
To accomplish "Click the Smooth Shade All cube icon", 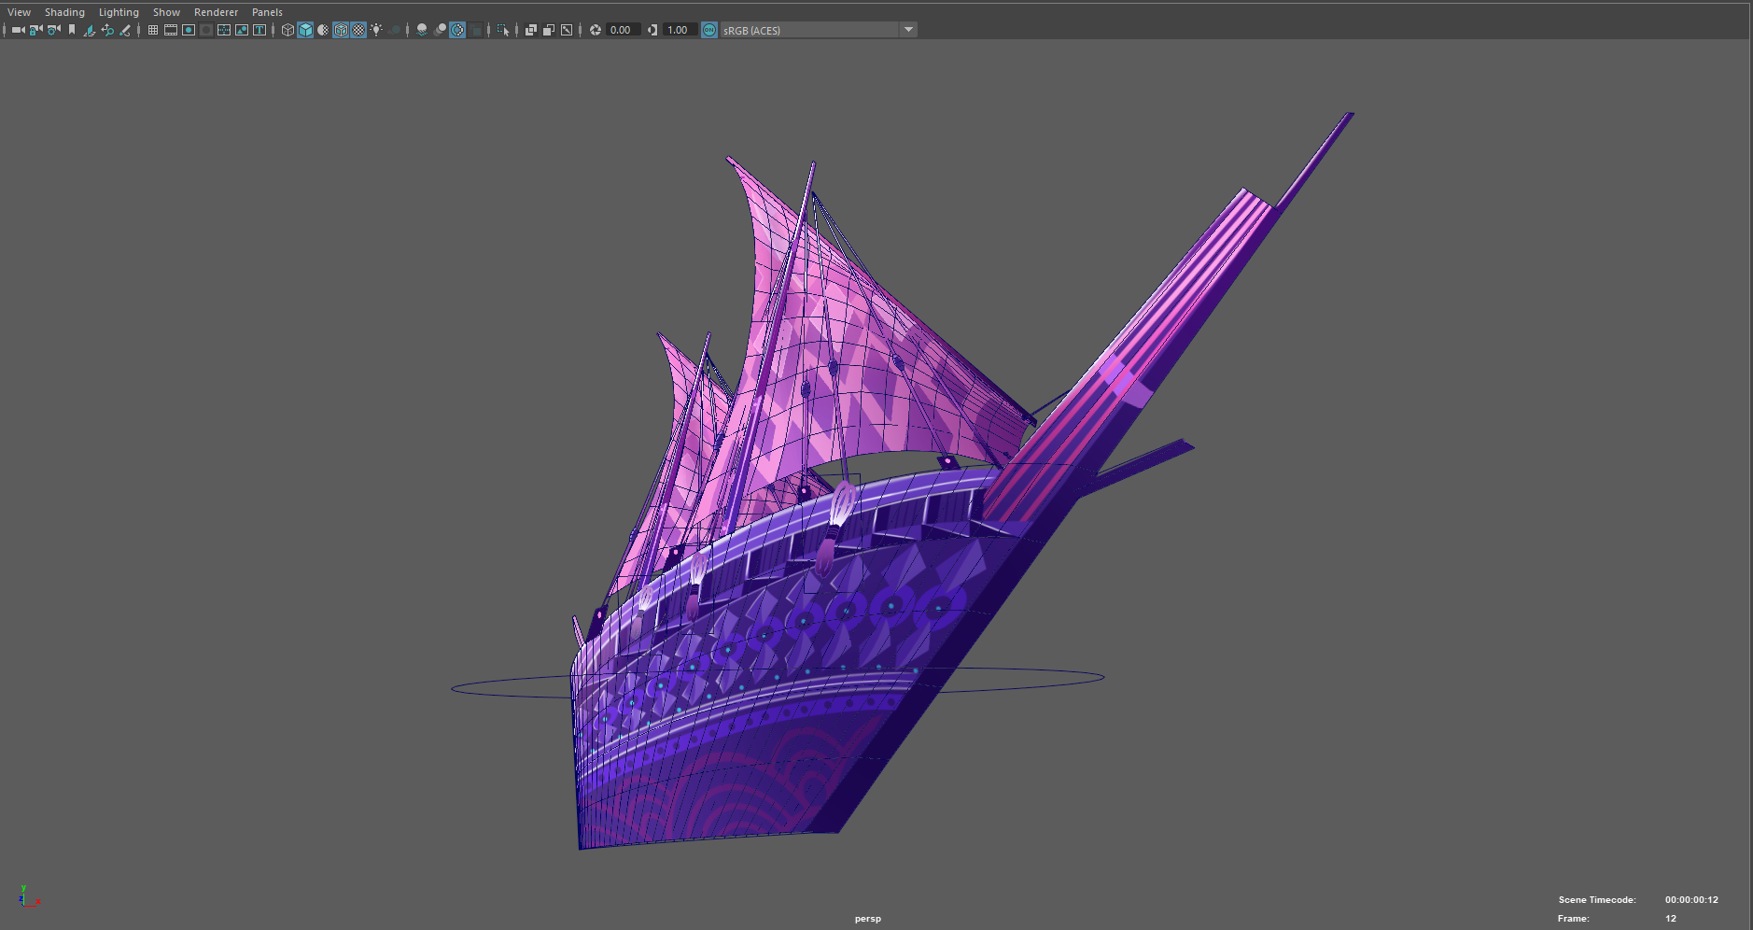I will point(305,30).
